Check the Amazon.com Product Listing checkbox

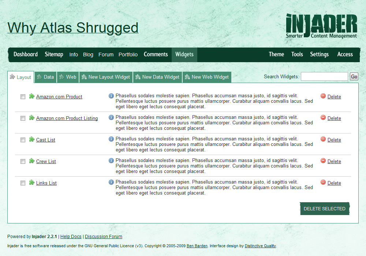point(23,118)
